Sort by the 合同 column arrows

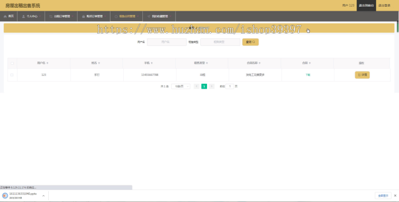[x=310, y=63]
